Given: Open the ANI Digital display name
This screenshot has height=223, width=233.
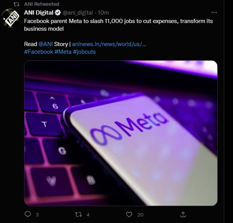Looking at the screenshot, I should point(39,13).
